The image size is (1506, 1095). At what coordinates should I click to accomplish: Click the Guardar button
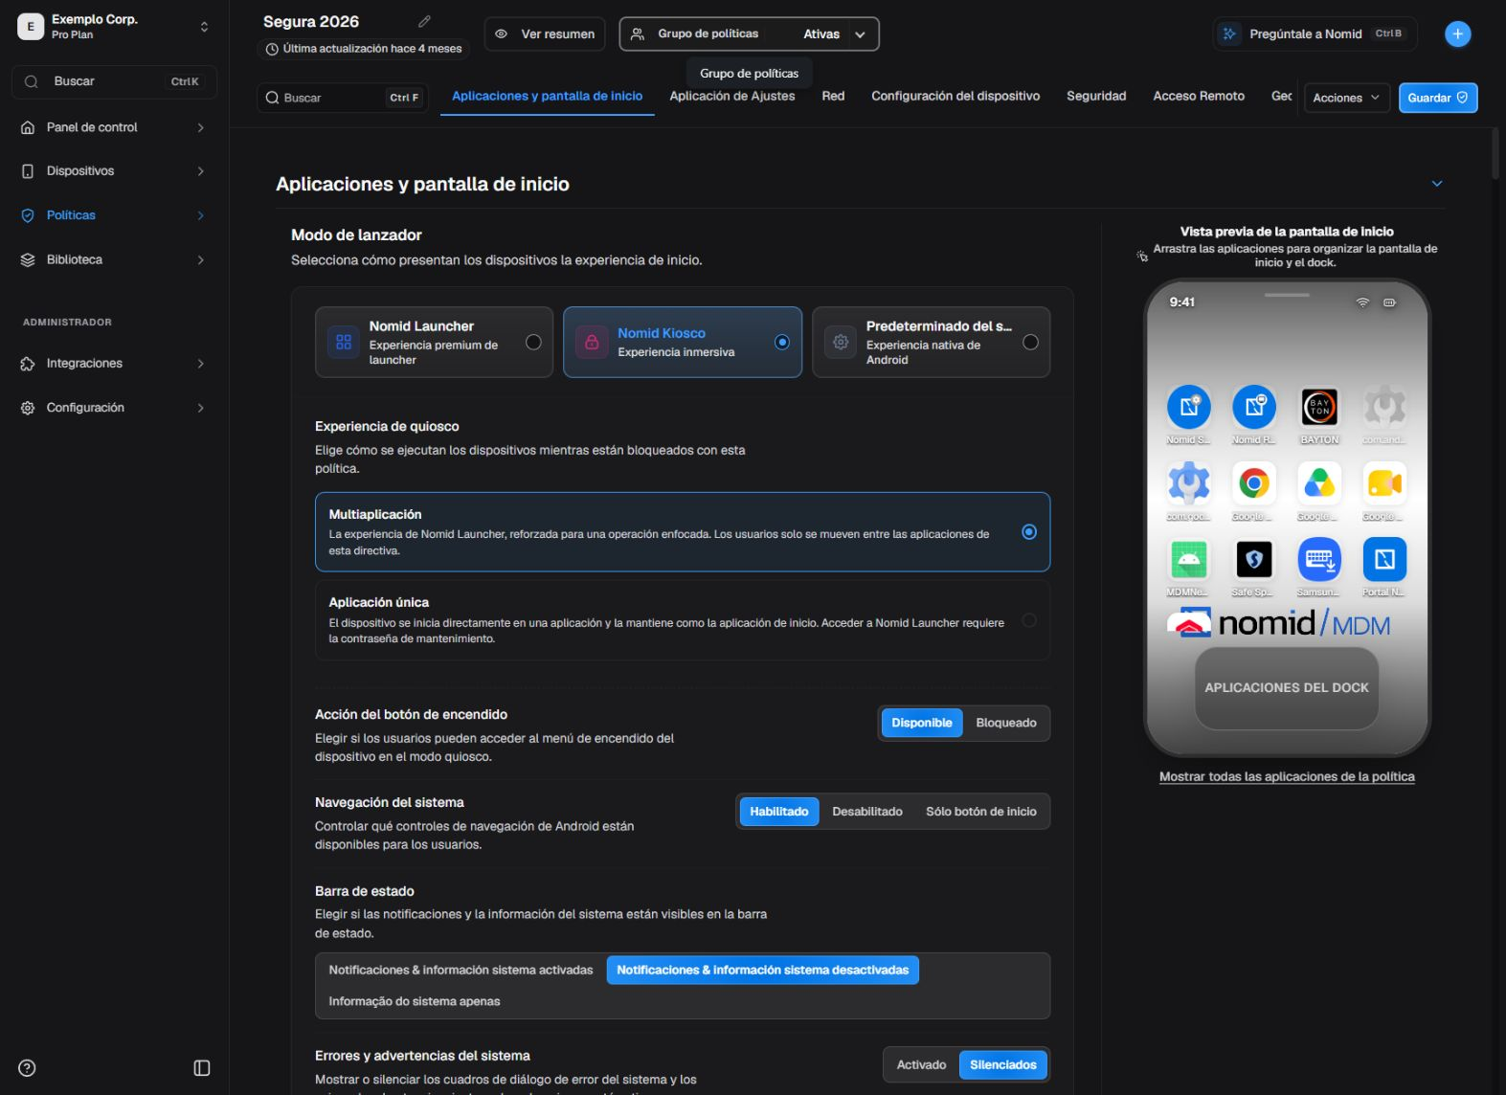coord(1438,98)
